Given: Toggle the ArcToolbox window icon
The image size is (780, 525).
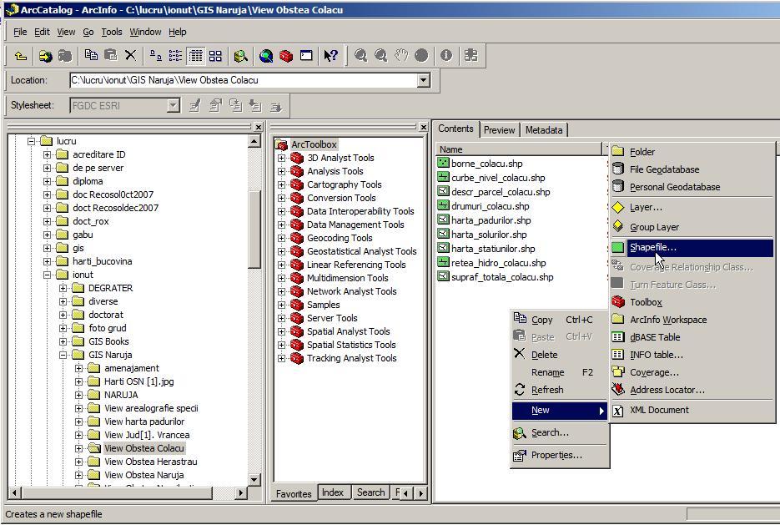Looking at the screenshot, I should (x=286, y=56).
